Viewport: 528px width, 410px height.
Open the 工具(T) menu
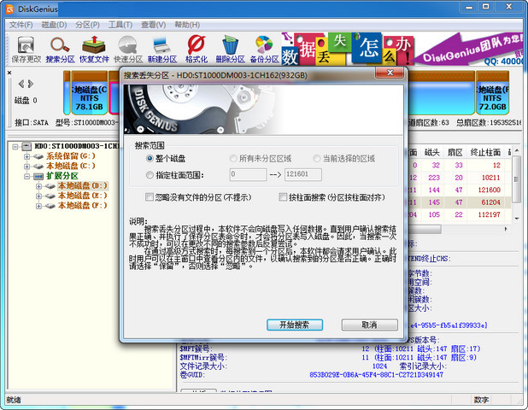[120, 25]
